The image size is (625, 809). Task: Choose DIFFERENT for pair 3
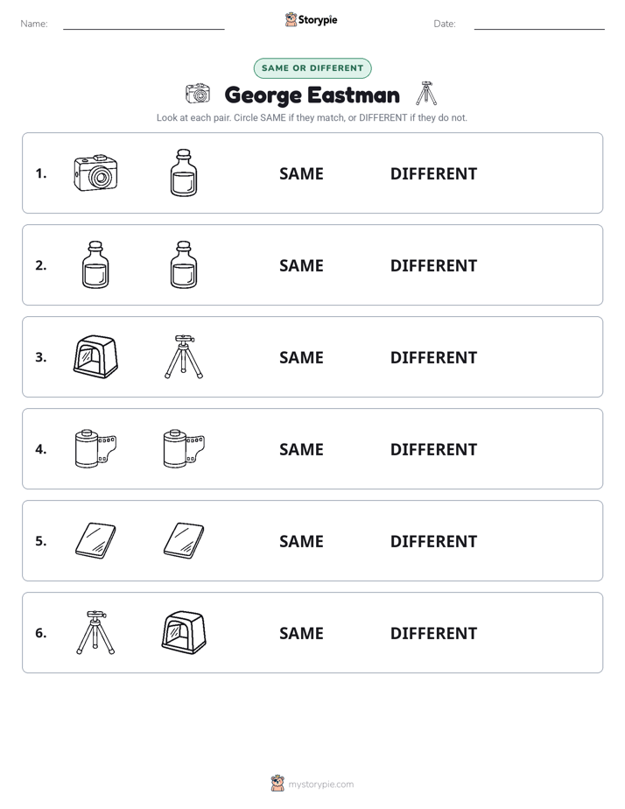click(433, 357)
